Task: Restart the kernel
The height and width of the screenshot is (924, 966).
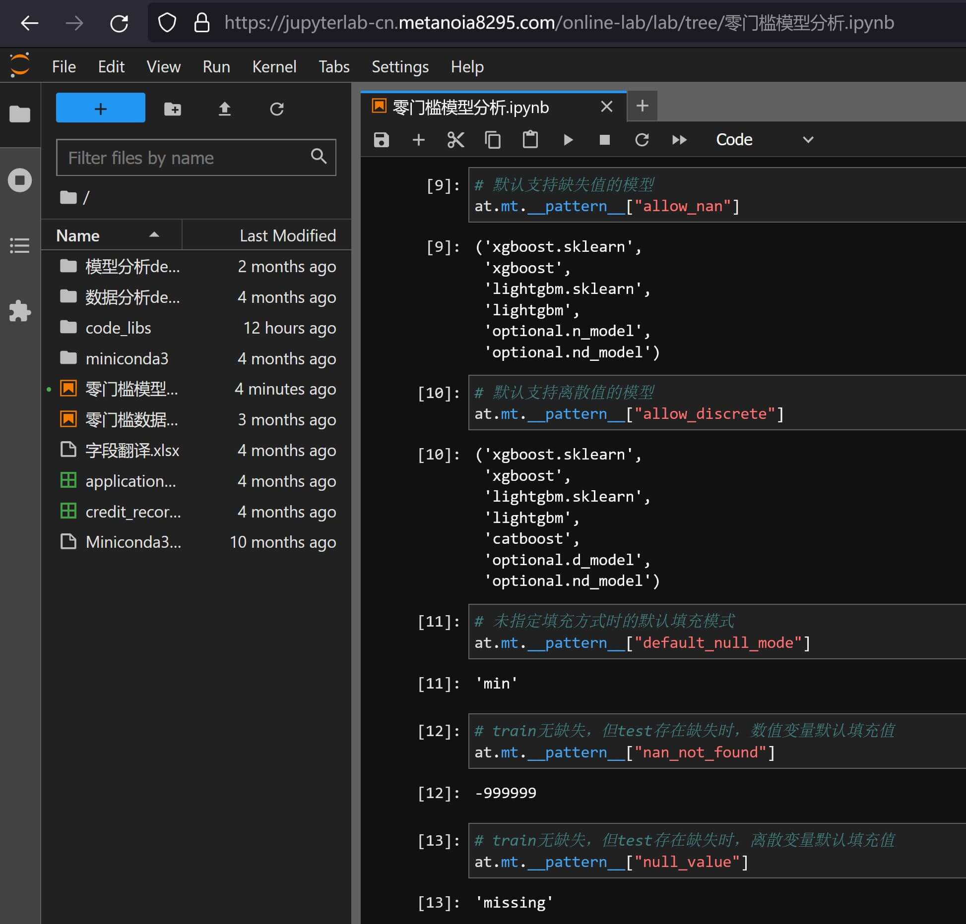Action: point(642,140)
